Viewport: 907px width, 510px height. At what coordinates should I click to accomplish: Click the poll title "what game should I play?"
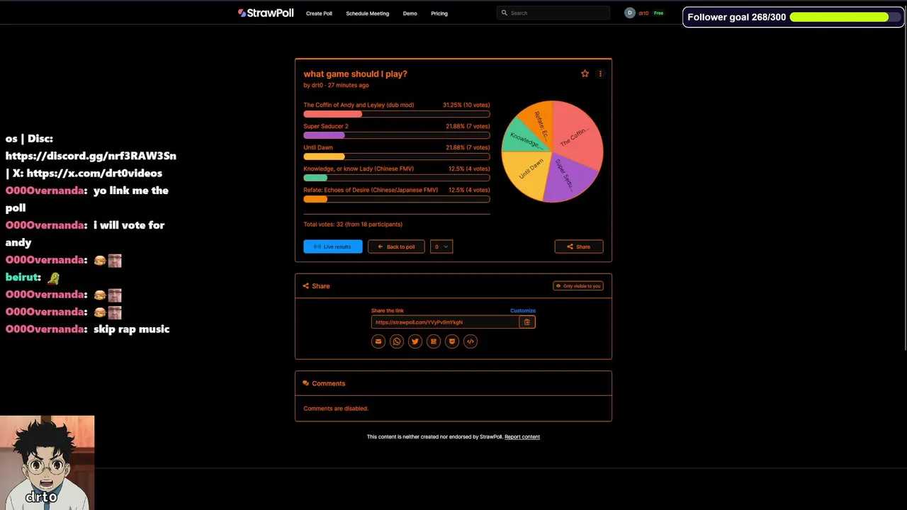point(355,74)
